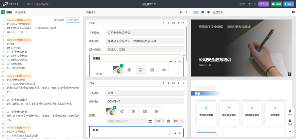This screenshot has width=296, height=139.
Task: Click the 导出 button
Action: point(276,4)
